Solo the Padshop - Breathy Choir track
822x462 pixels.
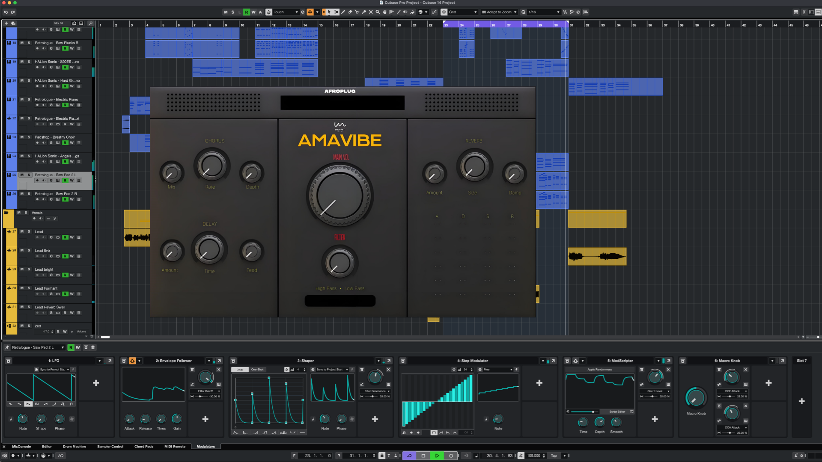pos(29,137)
